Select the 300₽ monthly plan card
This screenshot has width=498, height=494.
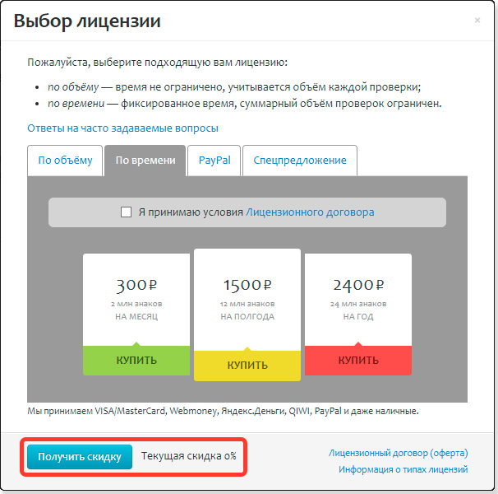click(x=136, y=300)
